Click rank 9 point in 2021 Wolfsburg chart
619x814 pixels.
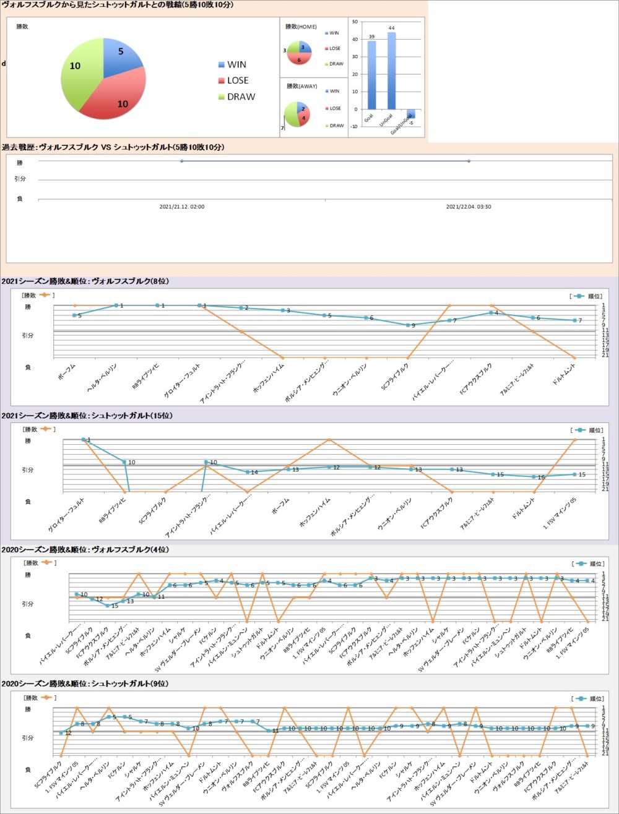tap(407, 325)
